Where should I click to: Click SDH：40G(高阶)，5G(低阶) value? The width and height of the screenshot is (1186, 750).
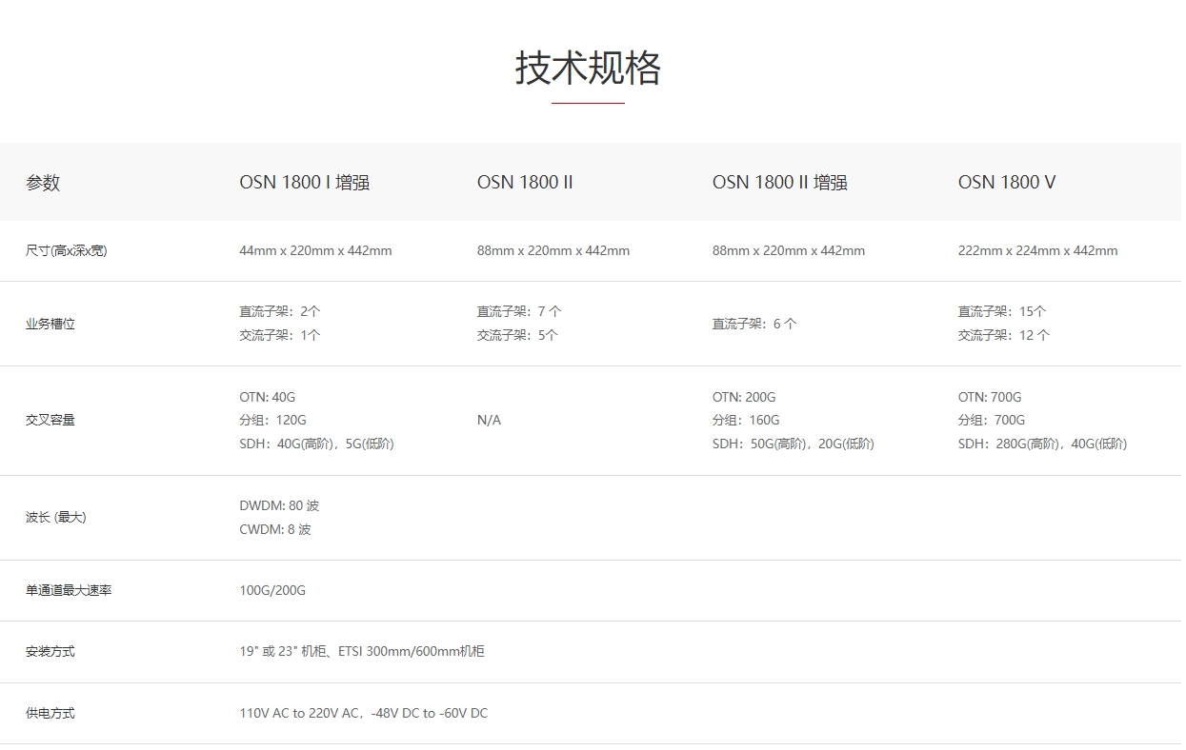316,444
